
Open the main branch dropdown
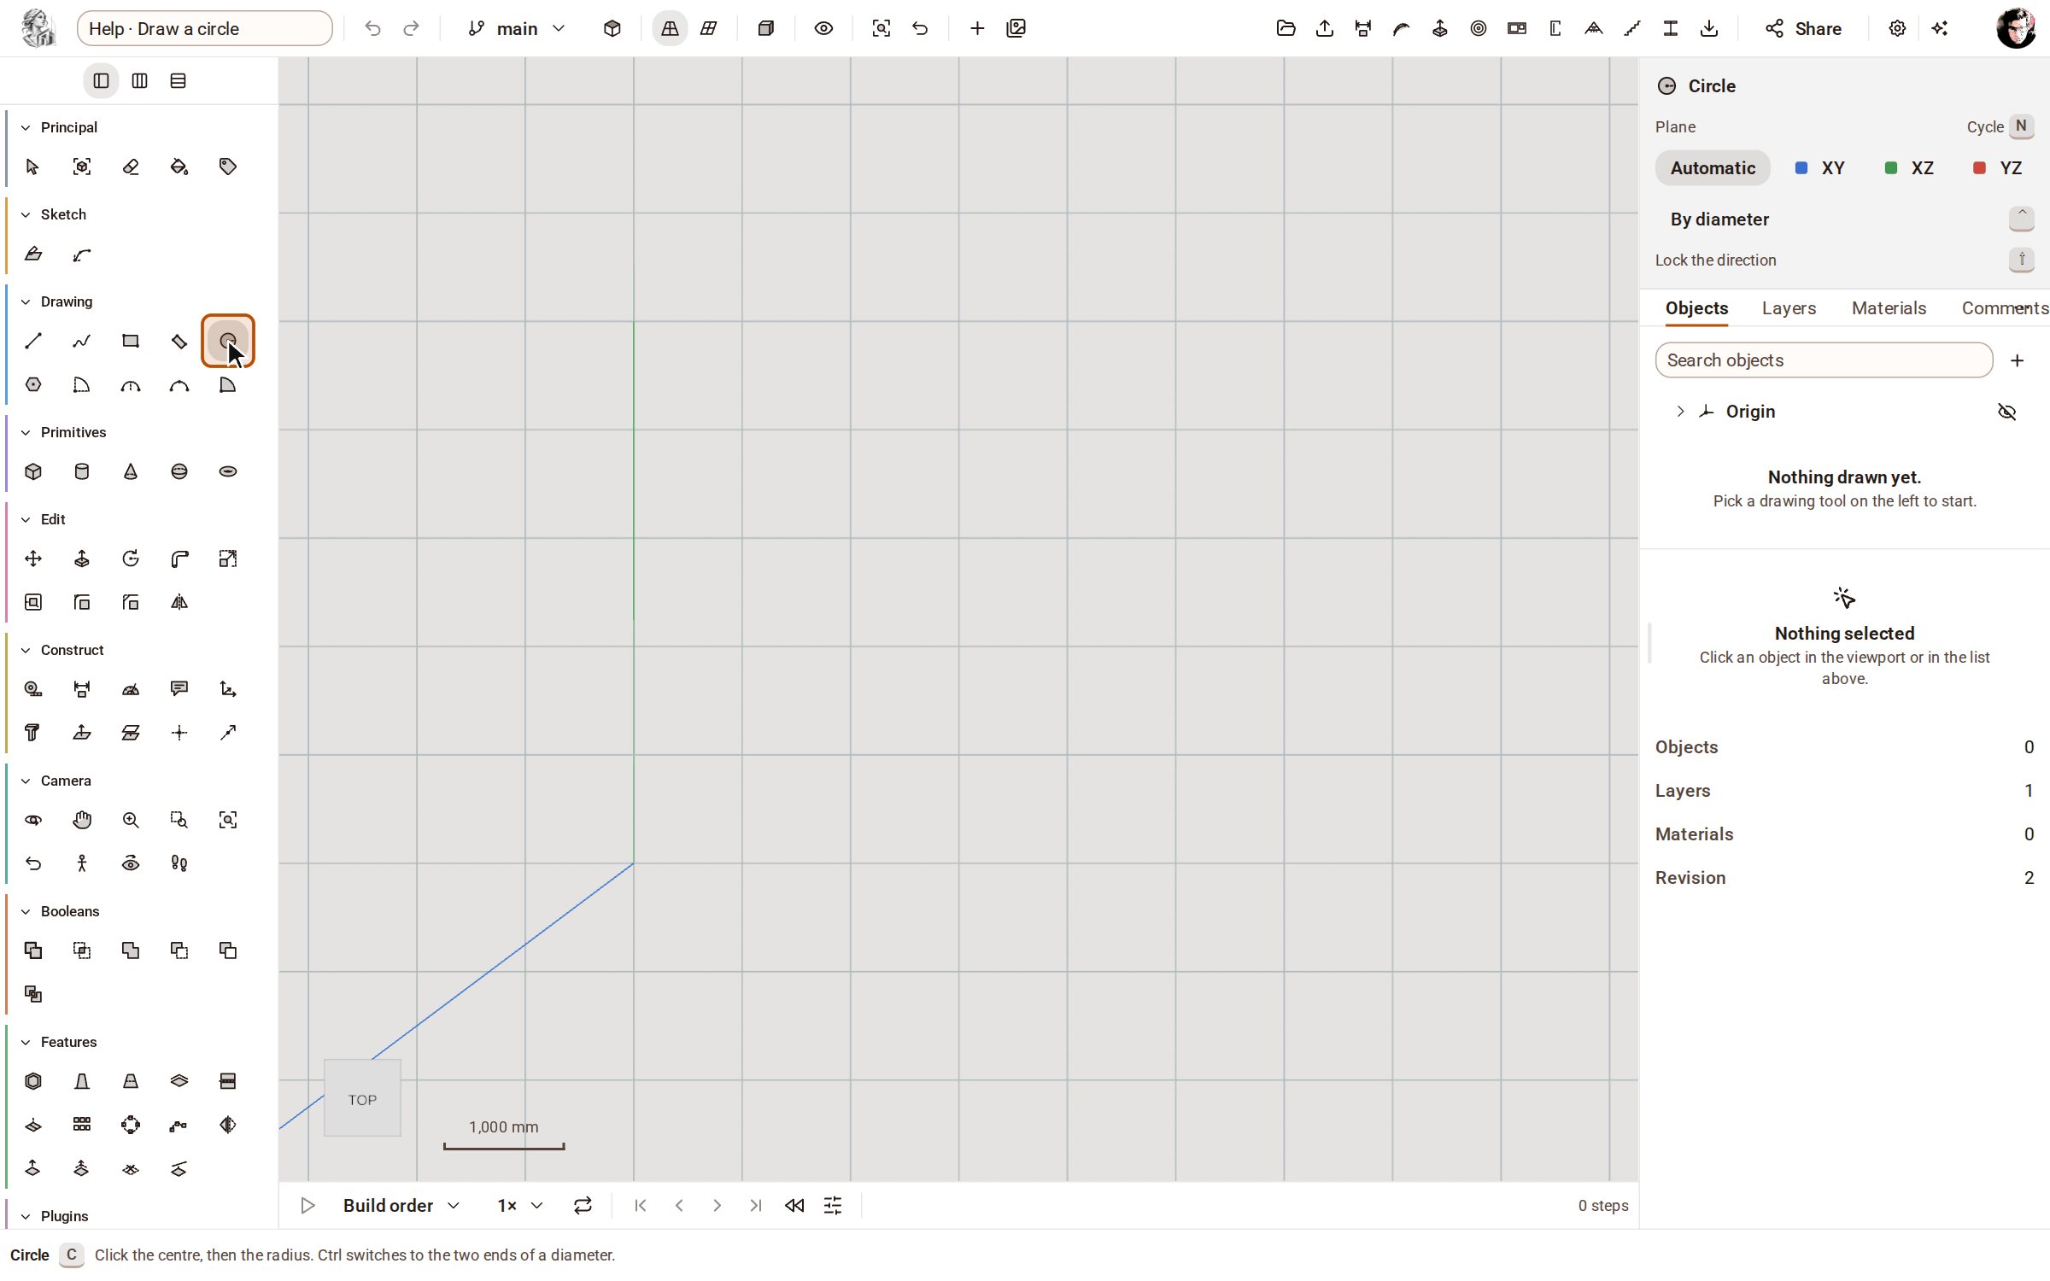pos(517,29)
